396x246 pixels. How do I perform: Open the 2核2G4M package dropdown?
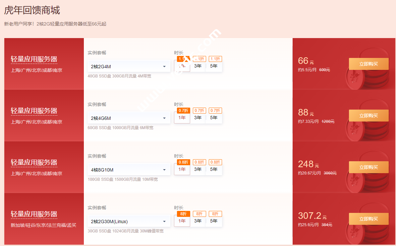coord(129,67)
